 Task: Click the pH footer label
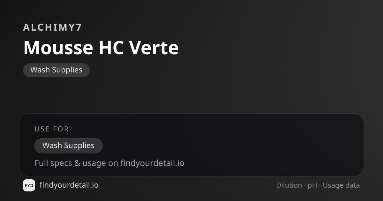click(x=312, y=186)
